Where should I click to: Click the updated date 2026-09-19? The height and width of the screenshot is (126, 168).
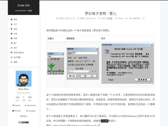pos(91,18)
